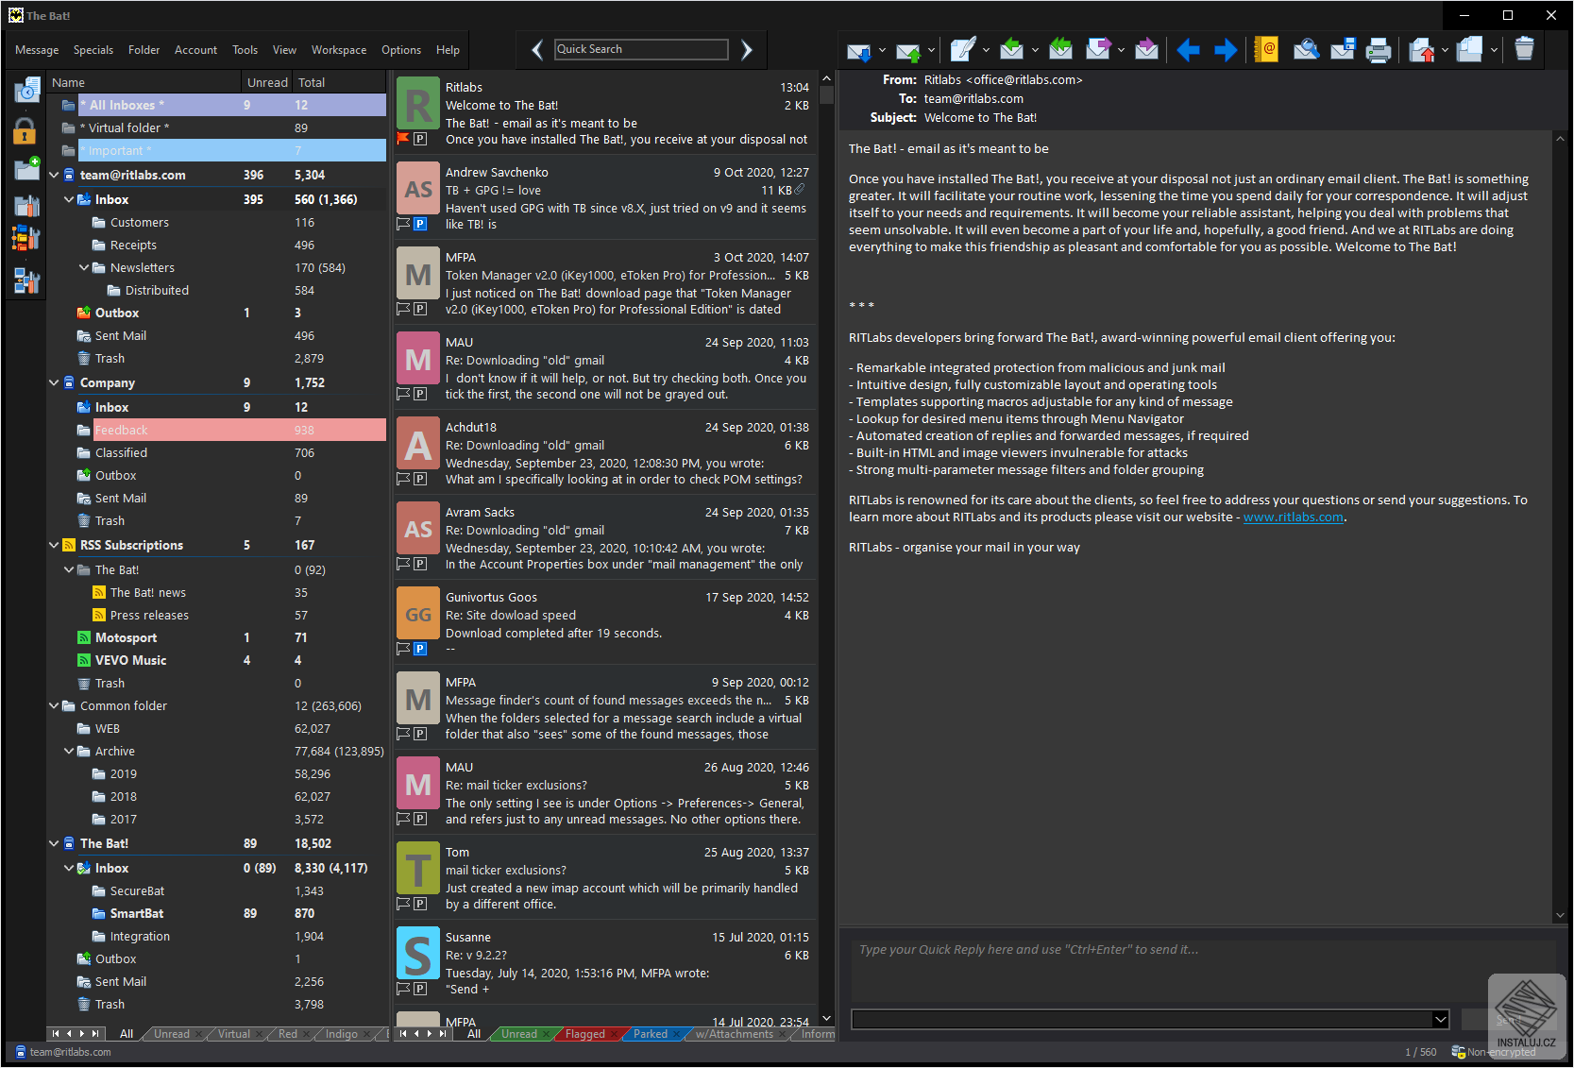1574x1068 pixels.
Task: Click the Find message magnifier icon
Action: (x=1306, y=49)
